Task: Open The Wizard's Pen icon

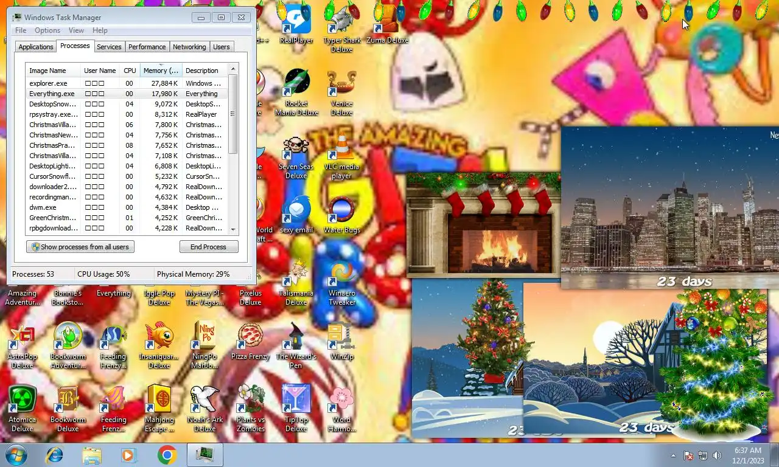Action: click(296, 346)
